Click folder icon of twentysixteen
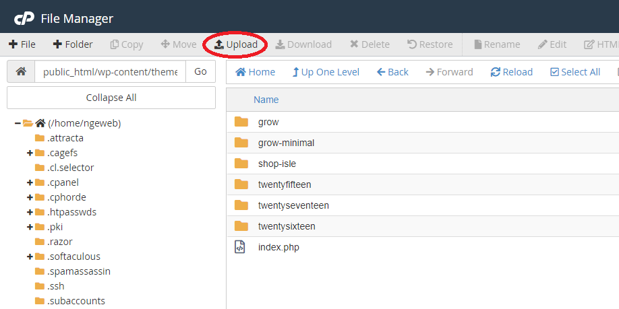Viewport: 619px width, 309px height. pyautogui.click(x=241, y=226)
